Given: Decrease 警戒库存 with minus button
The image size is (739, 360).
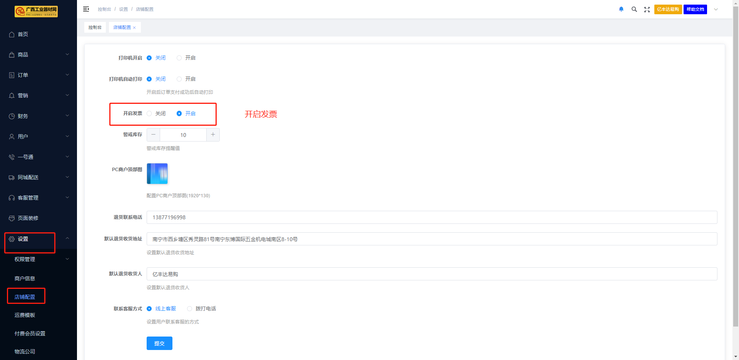Looking at the screenshot, I should click(153, 135).
